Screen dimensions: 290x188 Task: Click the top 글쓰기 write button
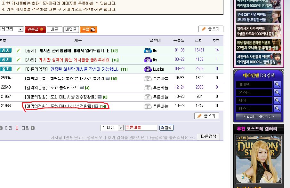[x=211, y=29]
